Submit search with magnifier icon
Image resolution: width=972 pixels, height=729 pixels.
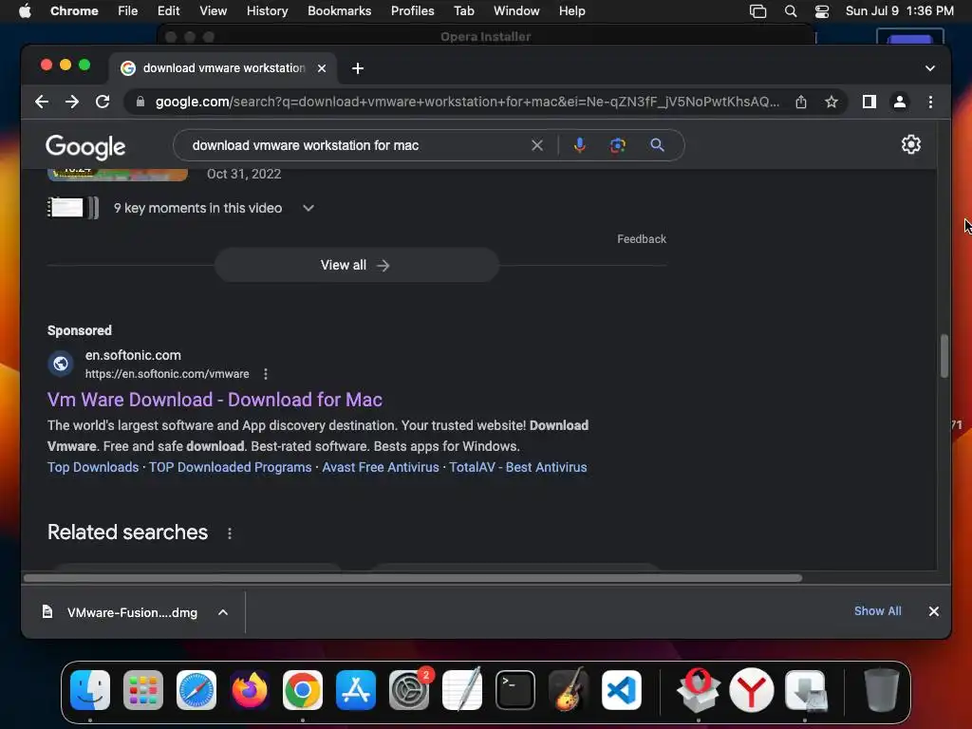coord(657,145)
